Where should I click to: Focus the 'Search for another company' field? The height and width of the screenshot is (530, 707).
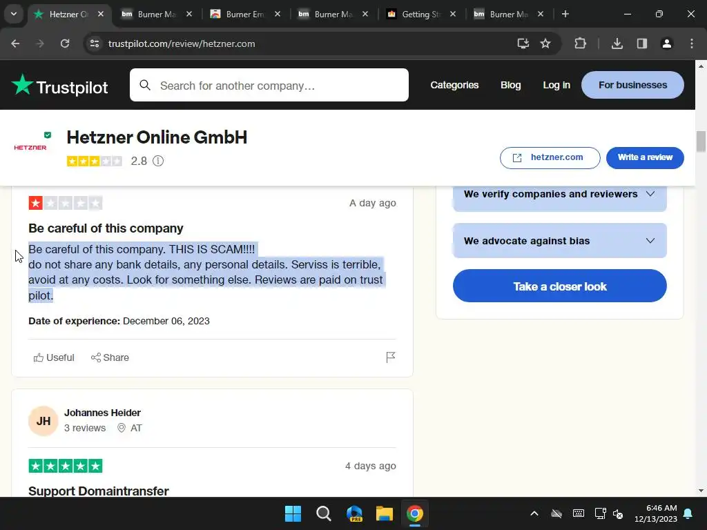(x=269, y=85)
